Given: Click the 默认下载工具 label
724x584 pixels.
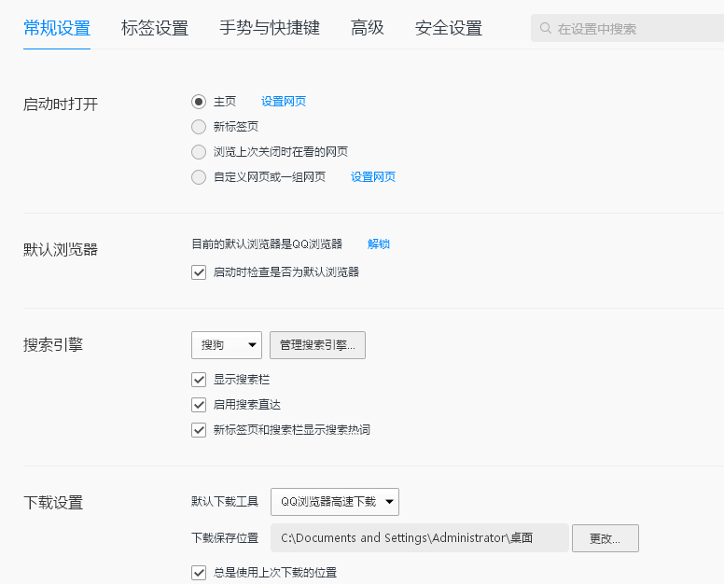Looking at the screenshot, I should [x=225, y=502].
